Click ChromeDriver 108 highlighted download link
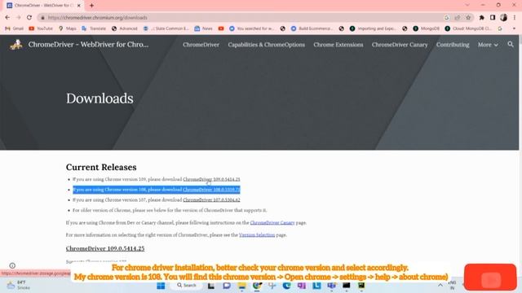The image size is (522, 293). (211, 190)
